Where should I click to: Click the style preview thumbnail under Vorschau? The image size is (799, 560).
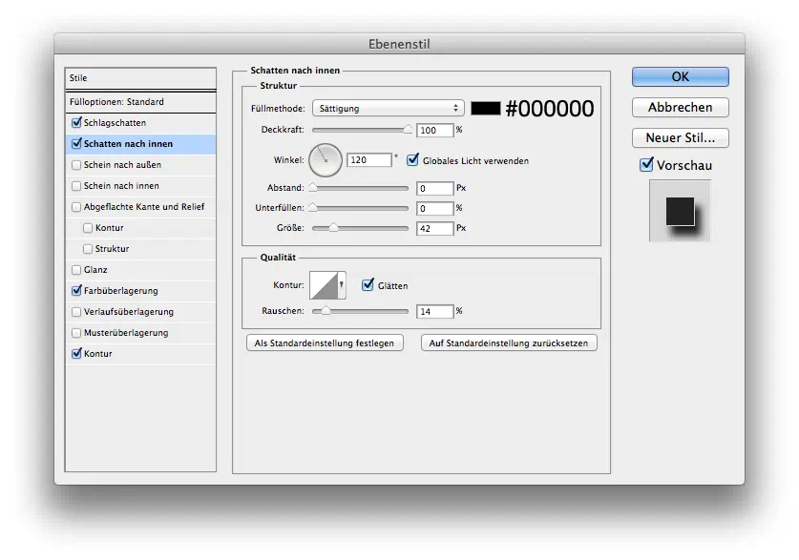[x=679, y=211]
